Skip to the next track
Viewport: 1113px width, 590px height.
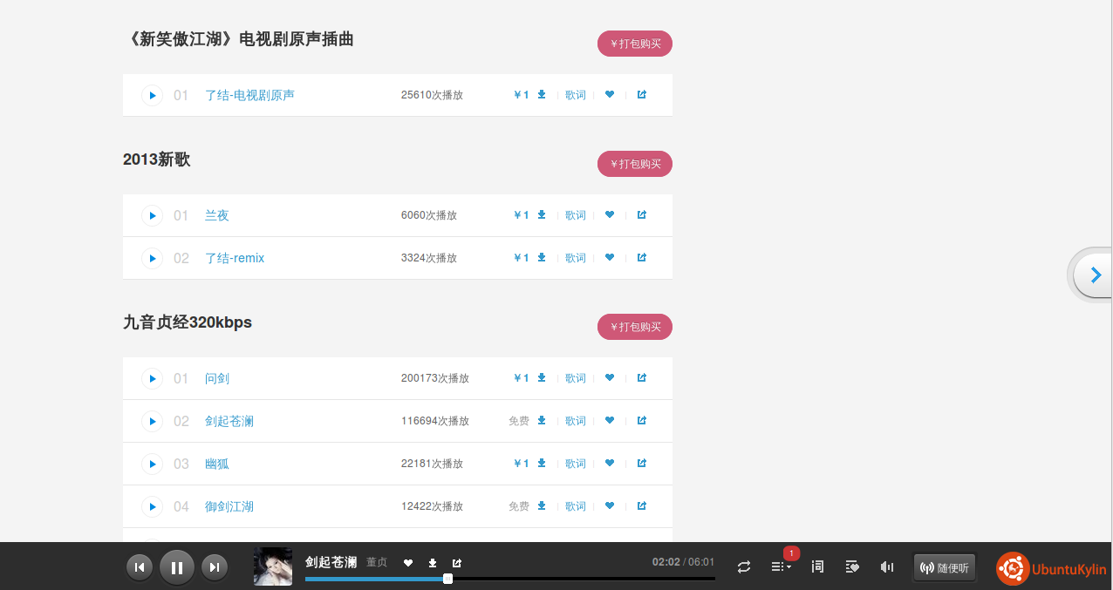click(x=214, y=568)
